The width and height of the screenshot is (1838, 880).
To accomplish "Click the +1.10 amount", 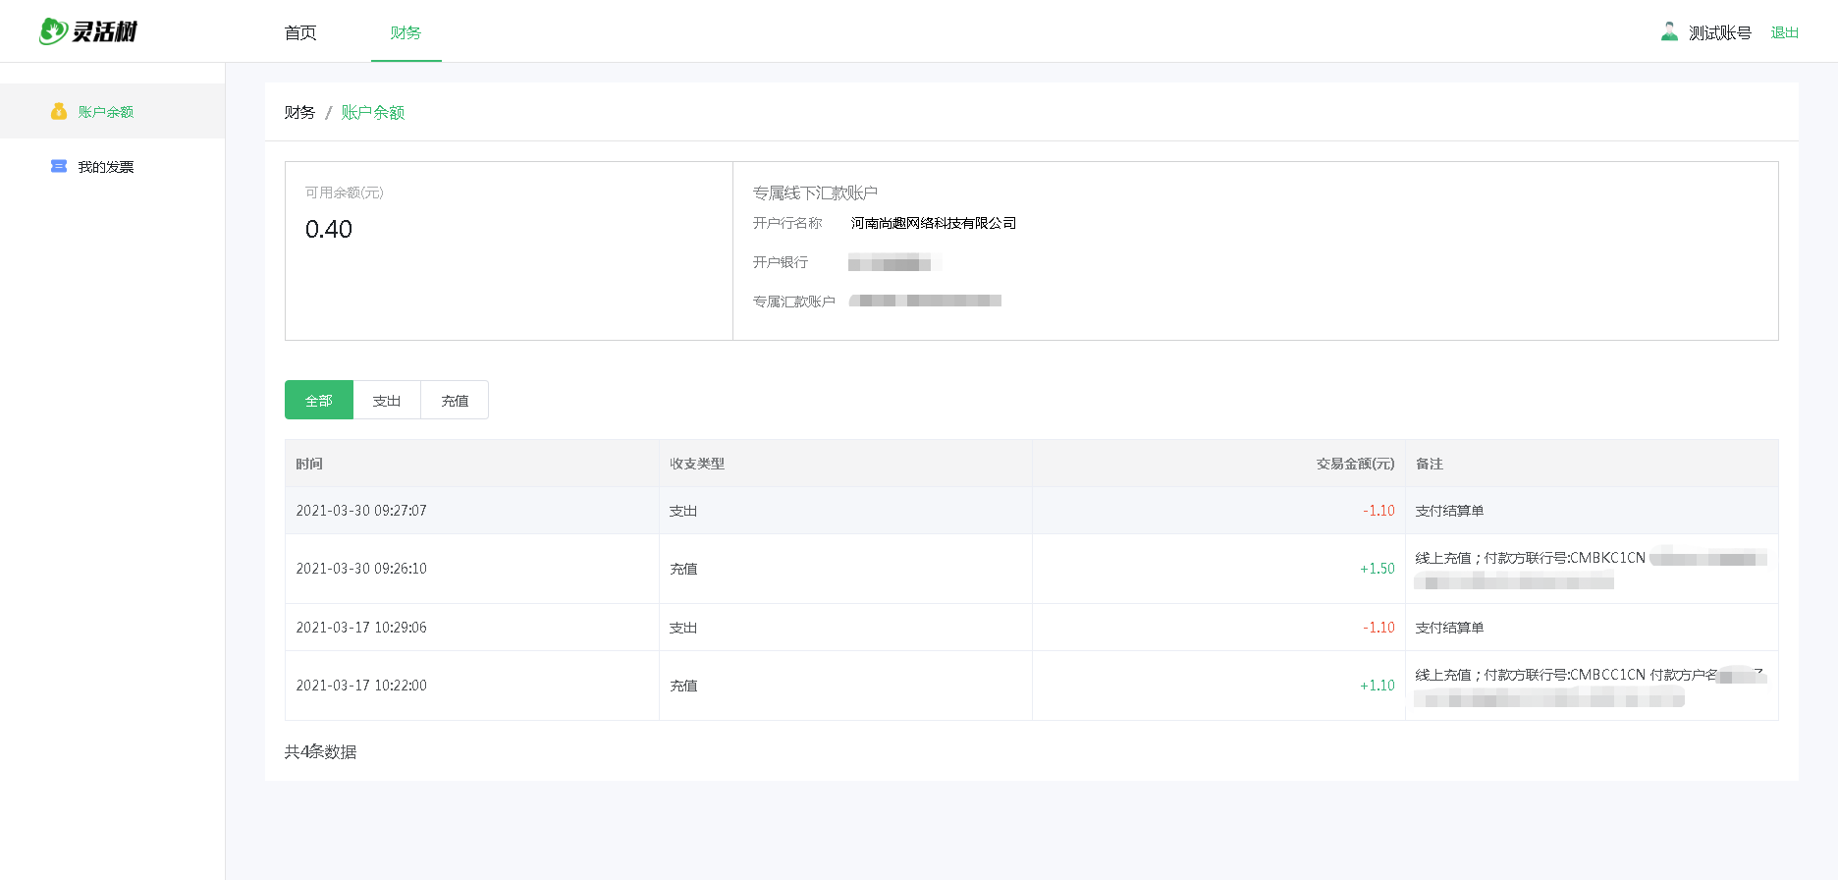I will click(x=1378, y=686).
